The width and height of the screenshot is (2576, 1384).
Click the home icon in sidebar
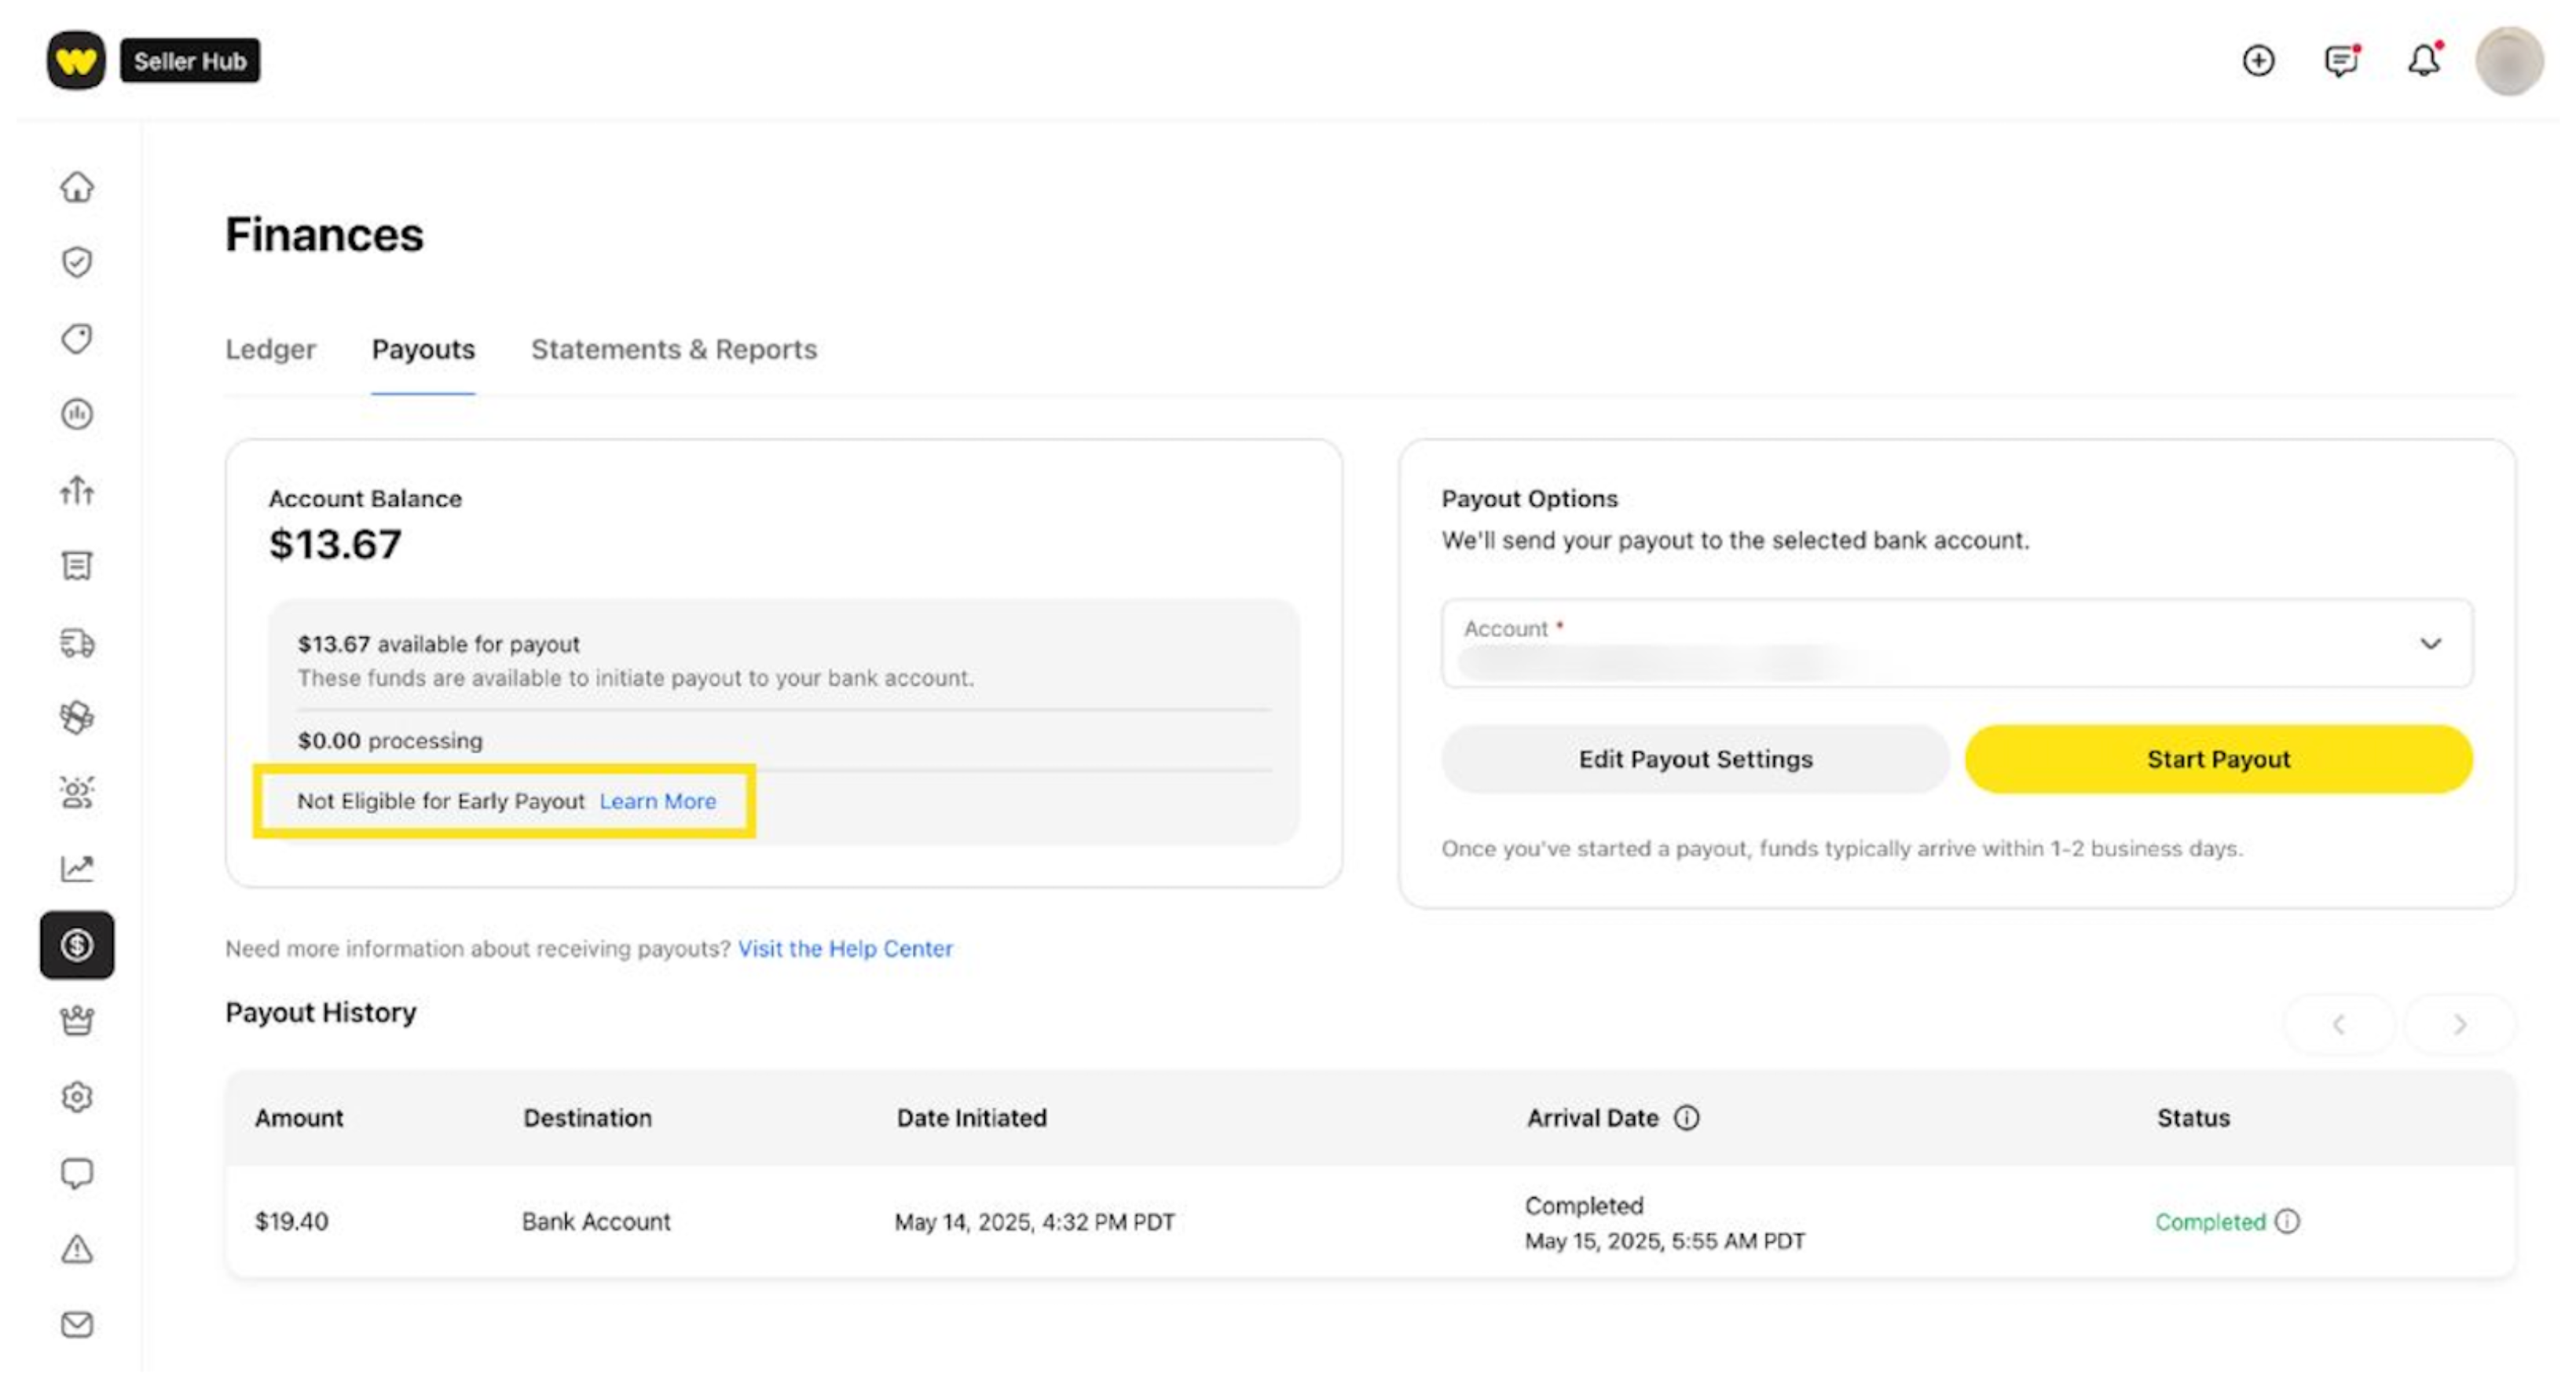(77, 187)
